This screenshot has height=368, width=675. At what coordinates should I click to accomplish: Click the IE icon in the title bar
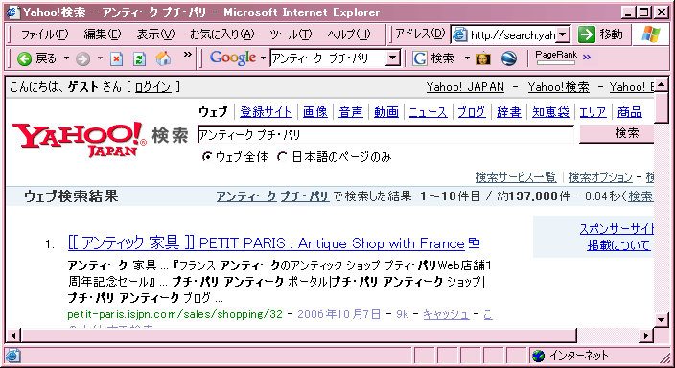tap(12, 12)
